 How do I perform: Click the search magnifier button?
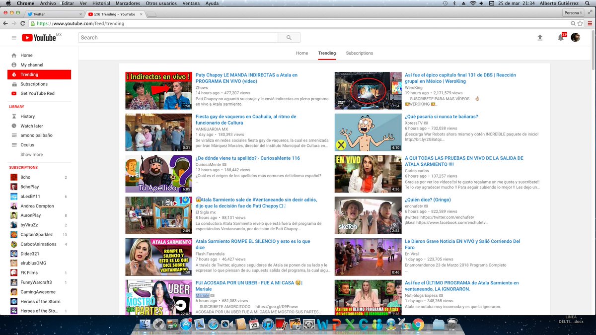pyautogui.click(x=289, y=38)
